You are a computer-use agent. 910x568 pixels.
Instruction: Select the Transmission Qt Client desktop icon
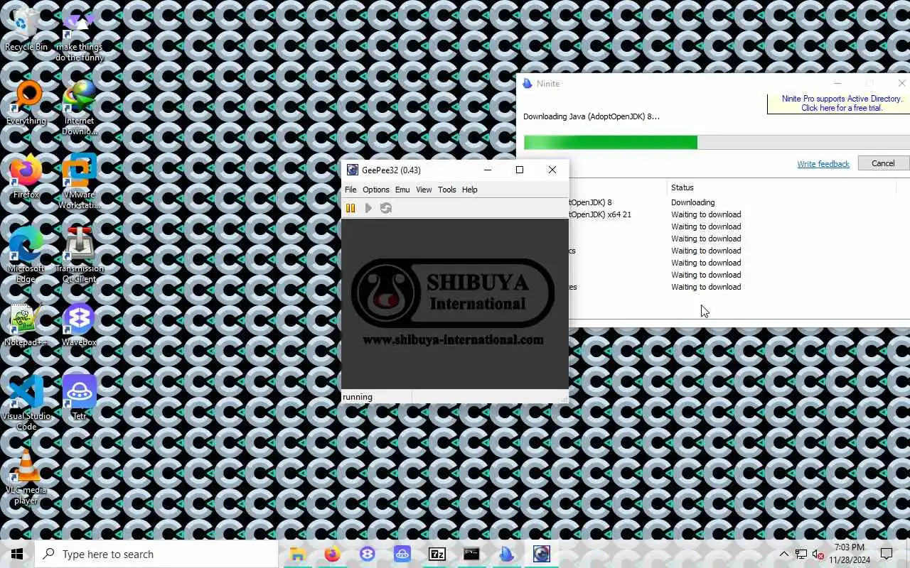coord(79,256)
